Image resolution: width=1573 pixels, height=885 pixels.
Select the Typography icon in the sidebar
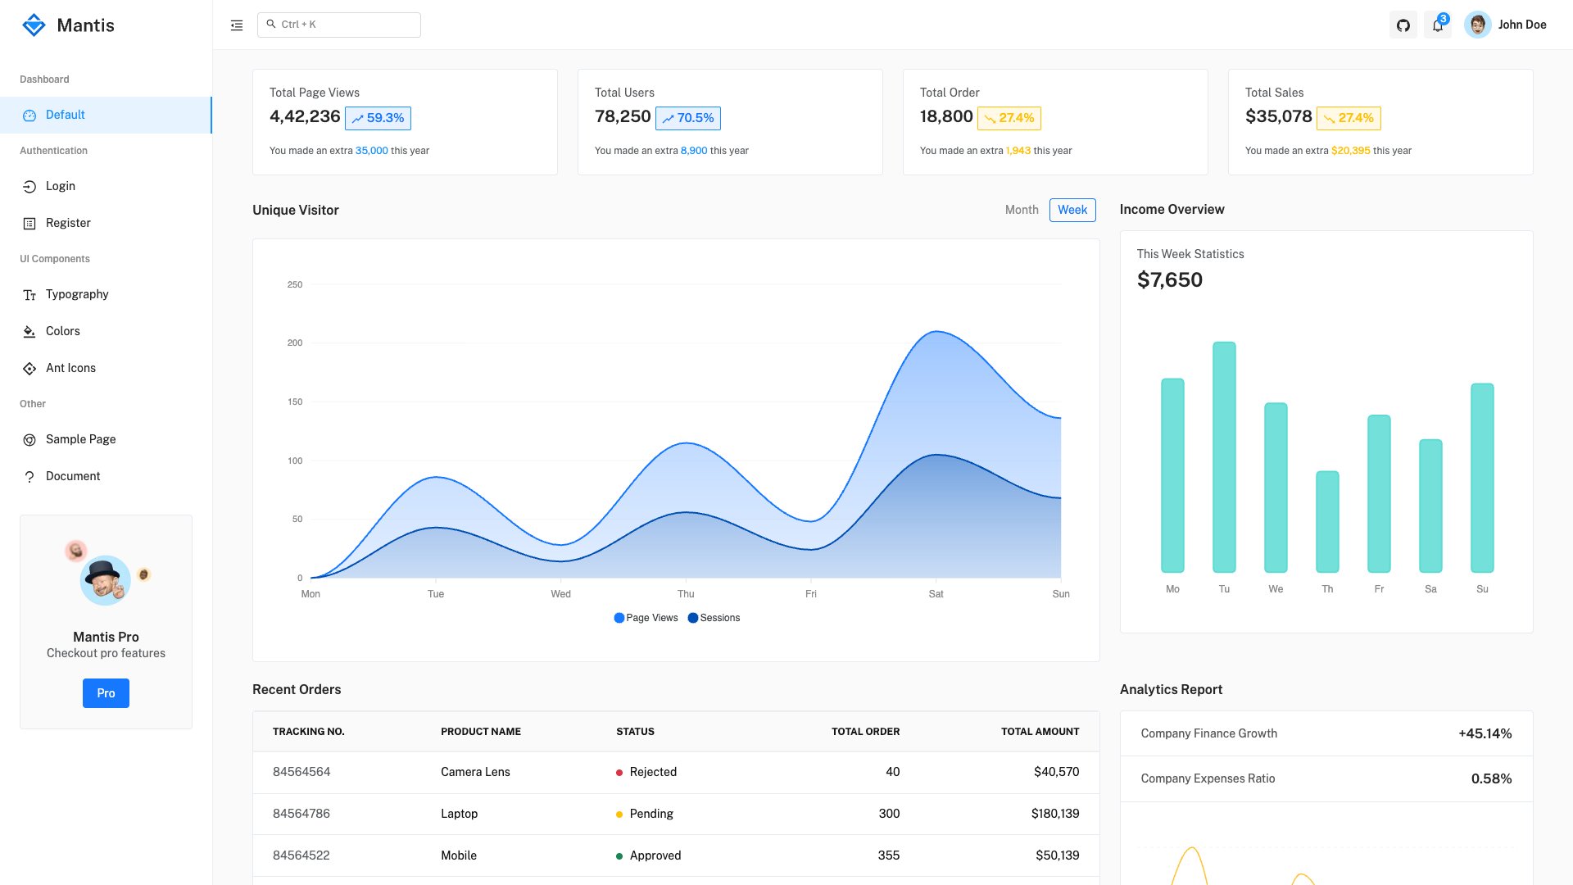point(29,294)
